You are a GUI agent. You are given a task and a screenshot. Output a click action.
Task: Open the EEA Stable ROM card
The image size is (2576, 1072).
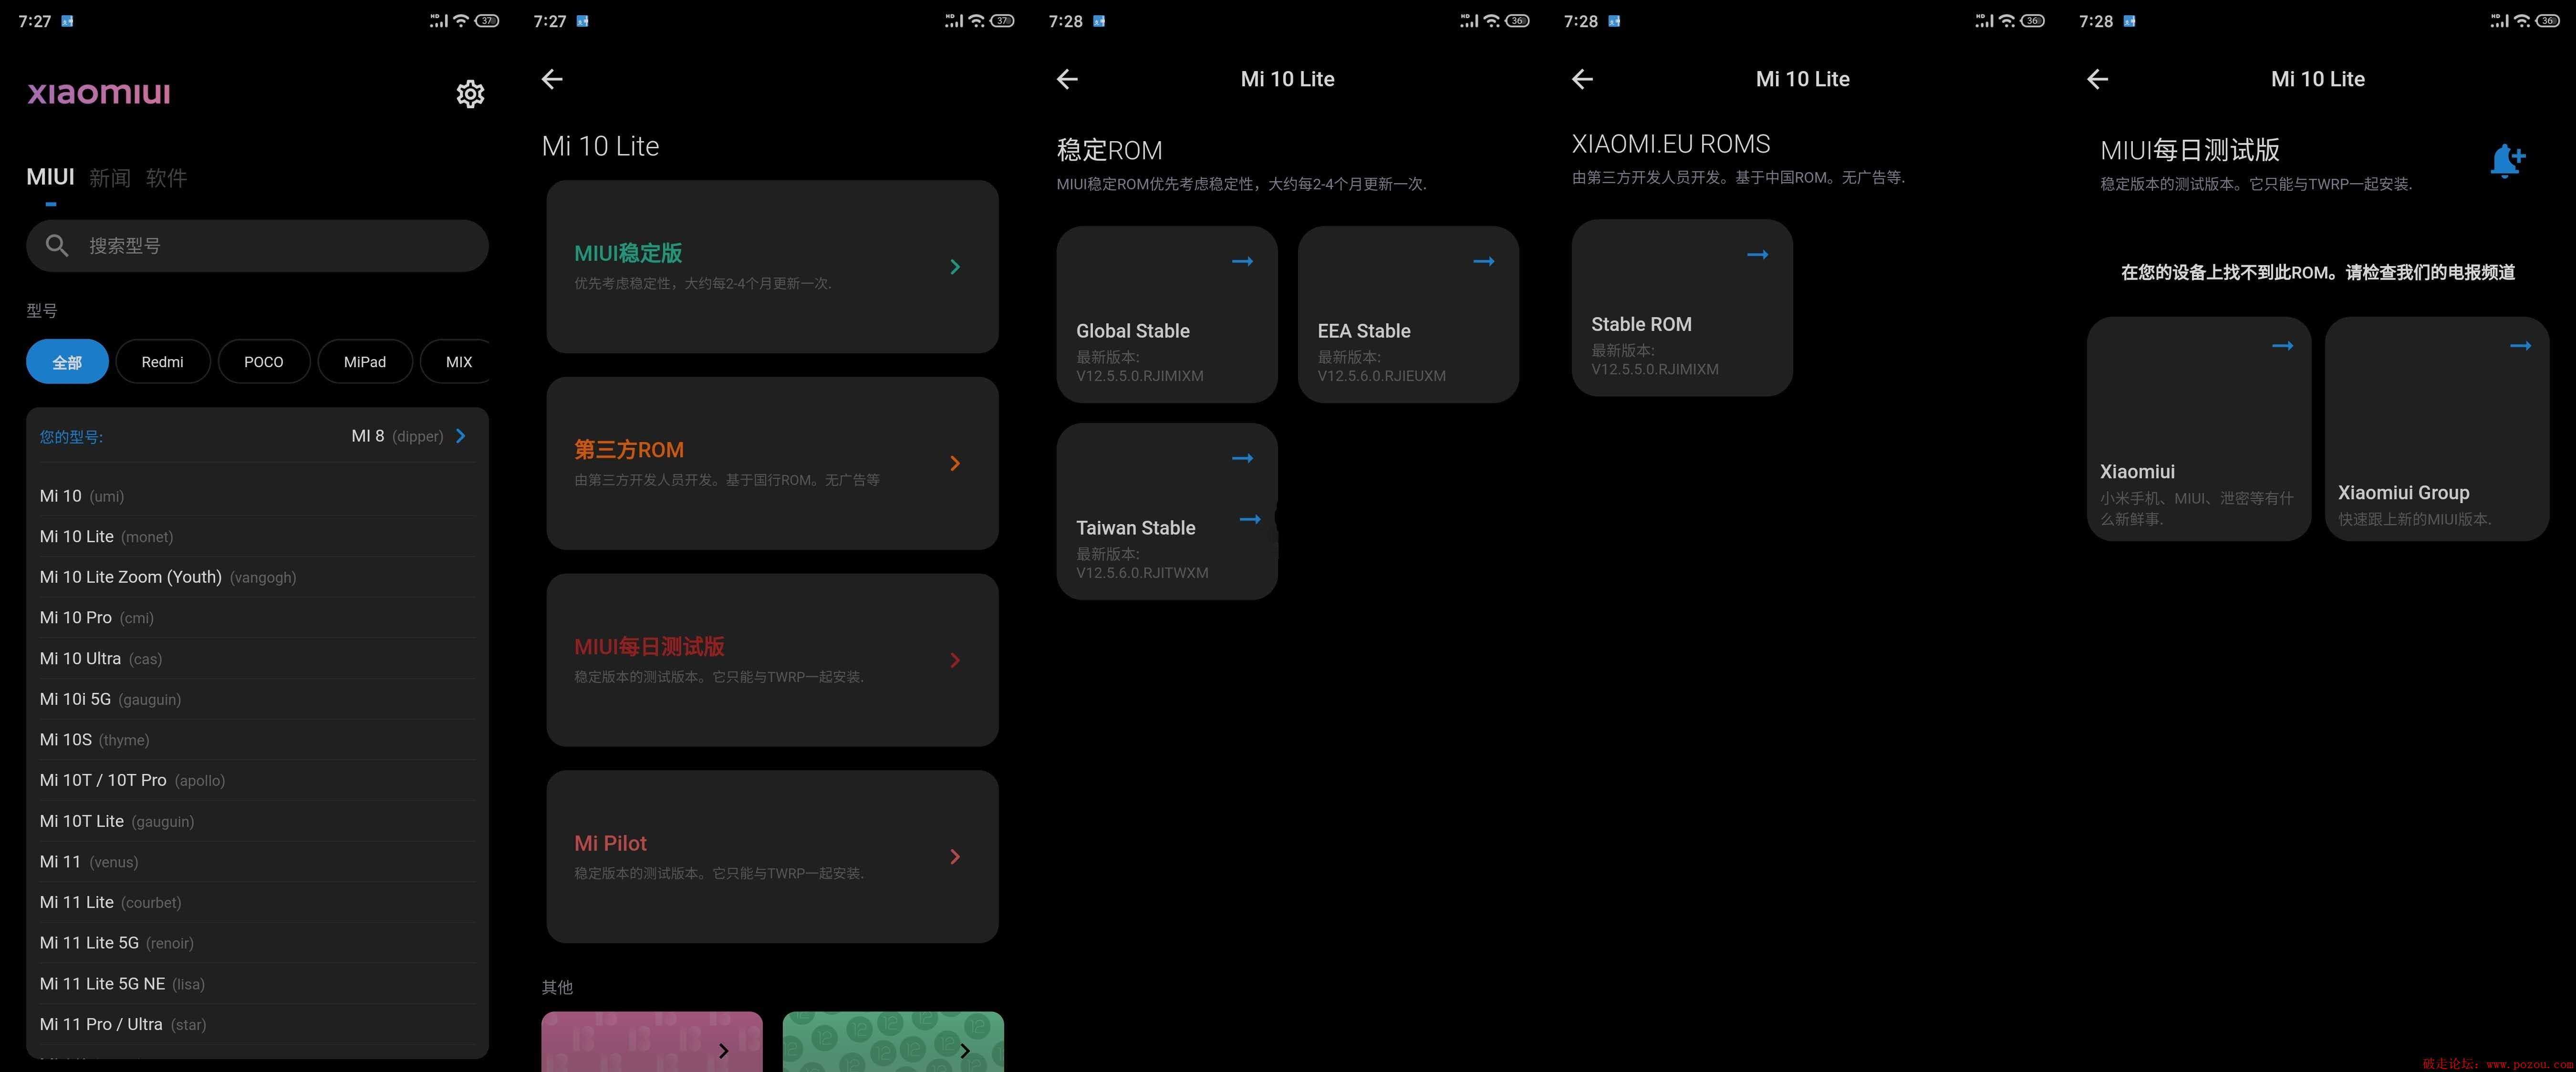[x=1408, y=315]
